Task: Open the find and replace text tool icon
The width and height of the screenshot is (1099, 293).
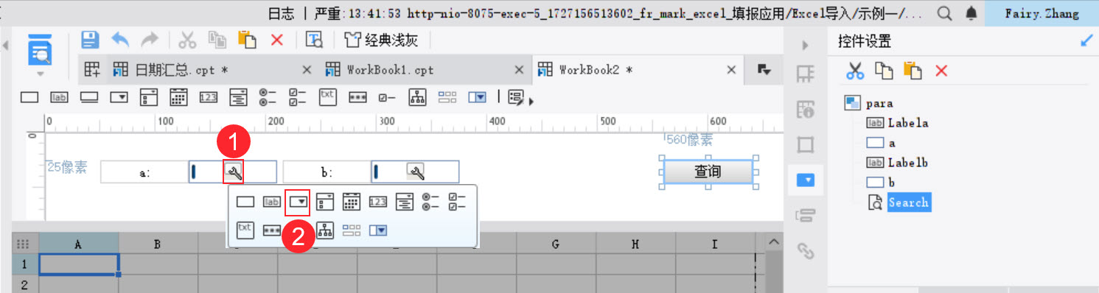Action: (x=315, y=40)
